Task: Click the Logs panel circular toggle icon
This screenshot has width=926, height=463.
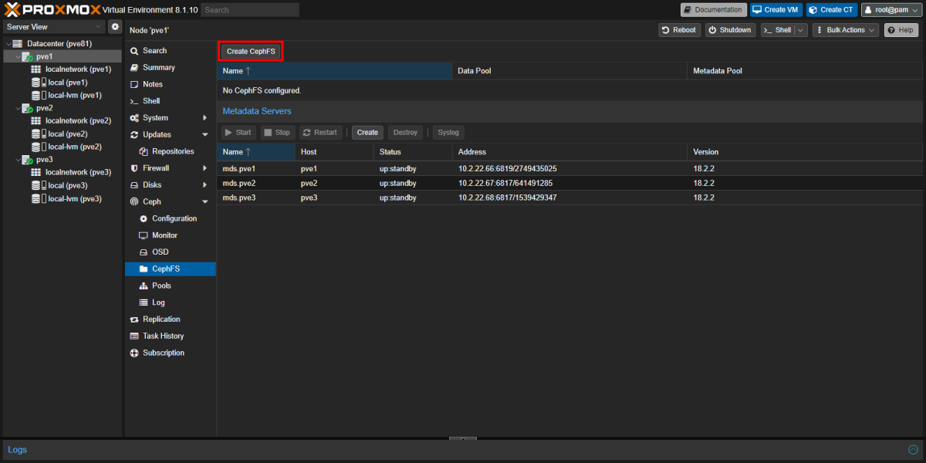Action: click(914, 449)
